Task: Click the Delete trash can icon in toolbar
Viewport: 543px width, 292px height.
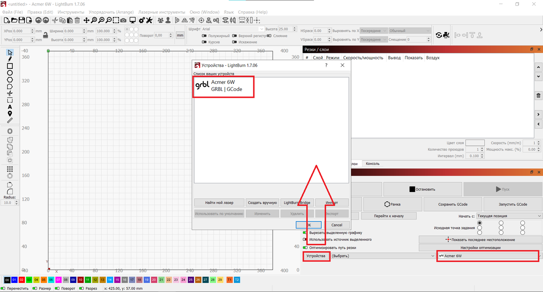Action: (77, 20)
